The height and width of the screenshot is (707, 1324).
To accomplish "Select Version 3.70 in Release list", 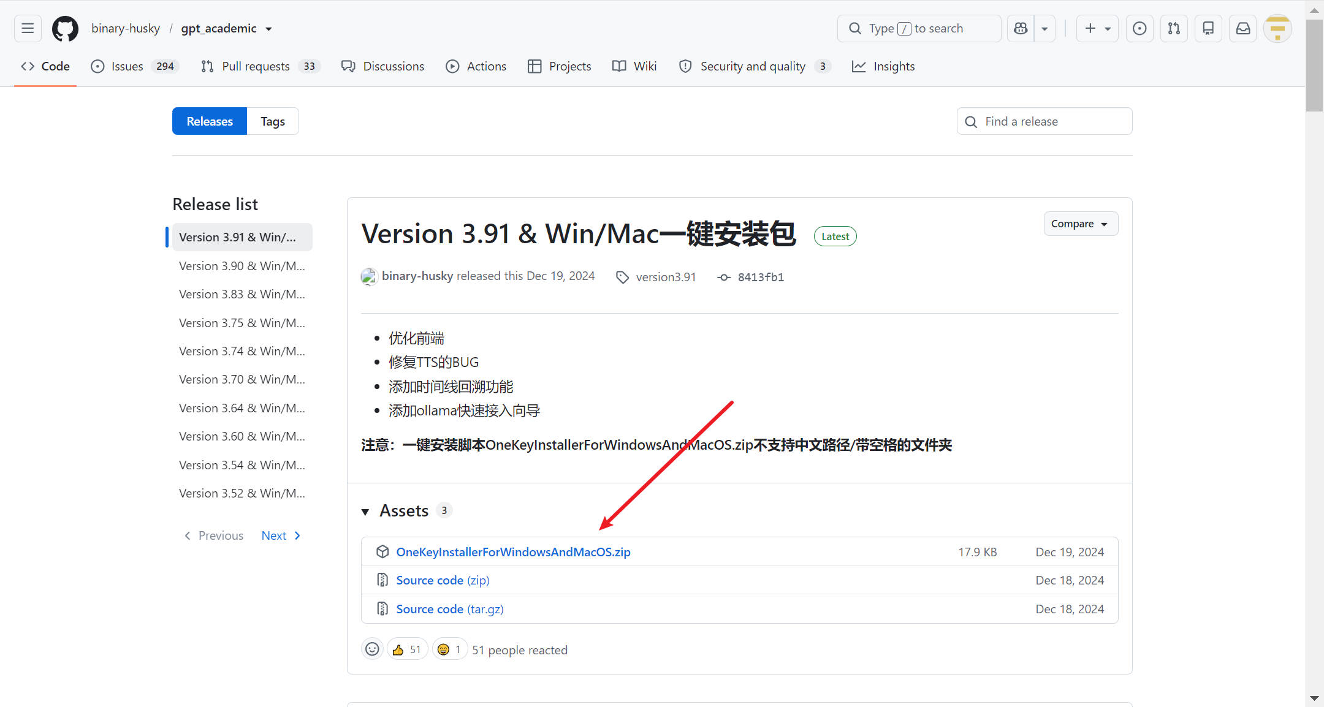I will coord(242,379).
